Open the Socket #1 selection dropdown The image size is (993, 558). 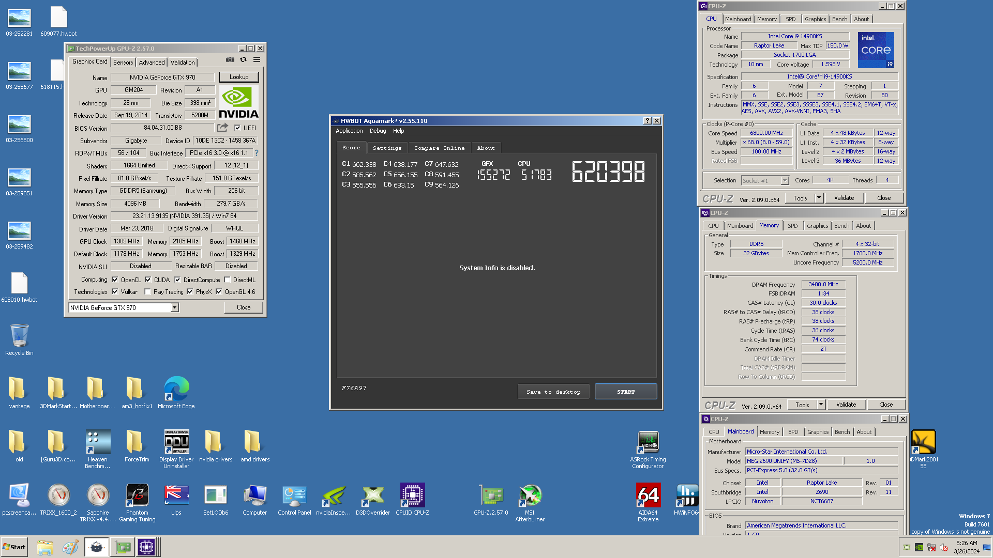785,180
